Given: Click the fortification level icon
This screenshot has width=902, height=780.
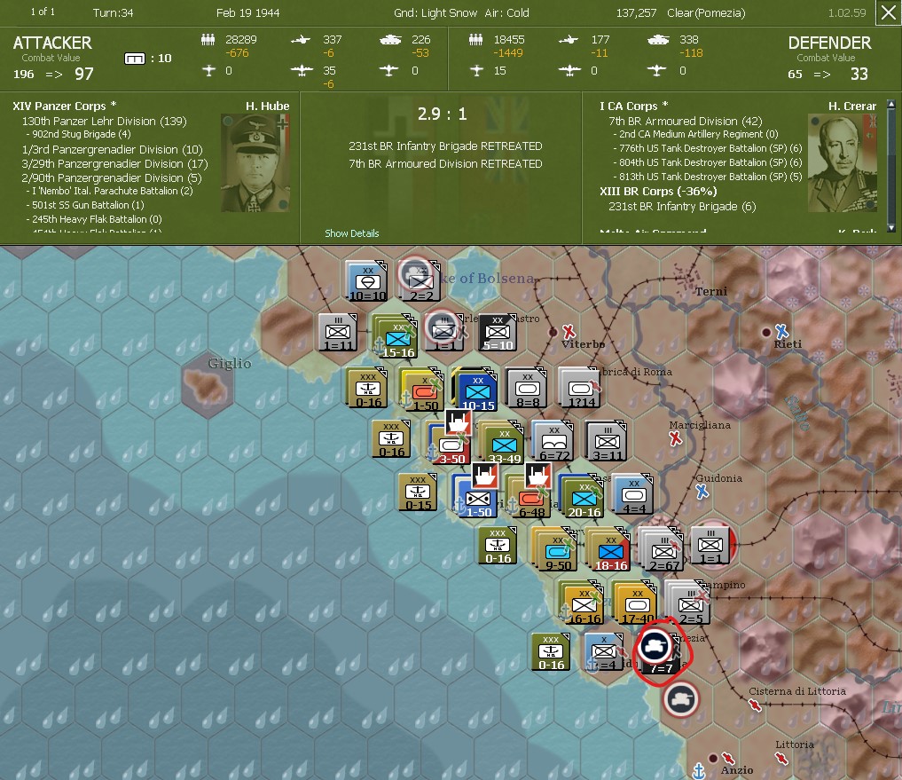Looking at the screenshot, I should coord(135,59).
